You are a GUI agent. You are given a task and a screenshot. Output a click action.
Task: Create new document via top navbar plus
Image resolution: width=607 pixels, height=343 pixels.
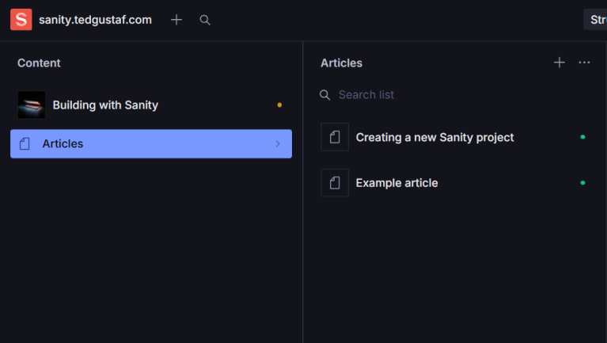tap(176, 20)
